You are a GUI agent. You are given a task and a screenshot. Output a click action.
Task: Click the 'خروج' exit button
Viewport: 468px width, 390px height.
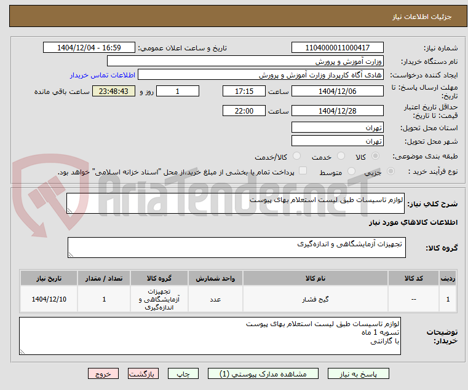[103, 373]
